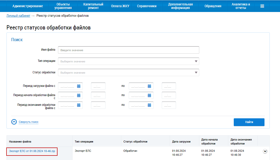This screenshot has height=160, width=280.
Task: Open the Оплата ЖКУ menu
Action: (120, 6)
